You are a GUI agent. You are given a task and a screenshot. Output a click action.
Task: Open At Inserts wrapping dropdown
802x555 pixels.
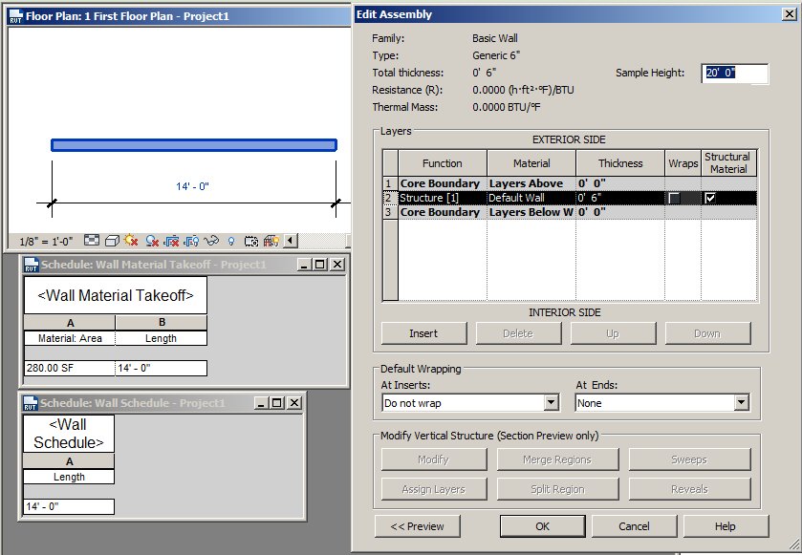point(551,403)
